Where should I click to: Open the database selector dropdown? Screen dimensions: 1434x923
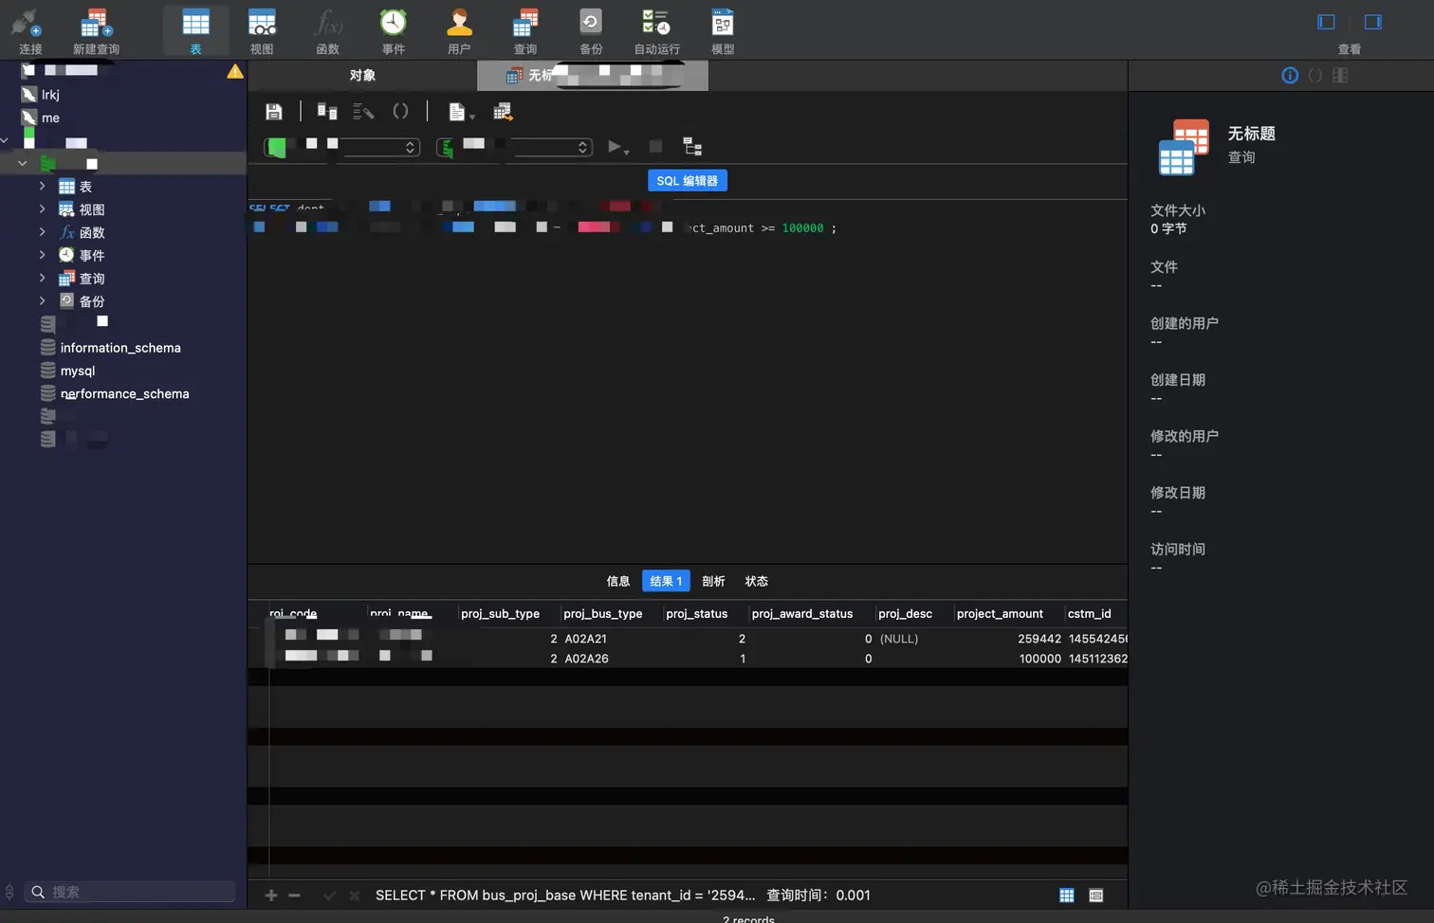[x=514, y=147]
